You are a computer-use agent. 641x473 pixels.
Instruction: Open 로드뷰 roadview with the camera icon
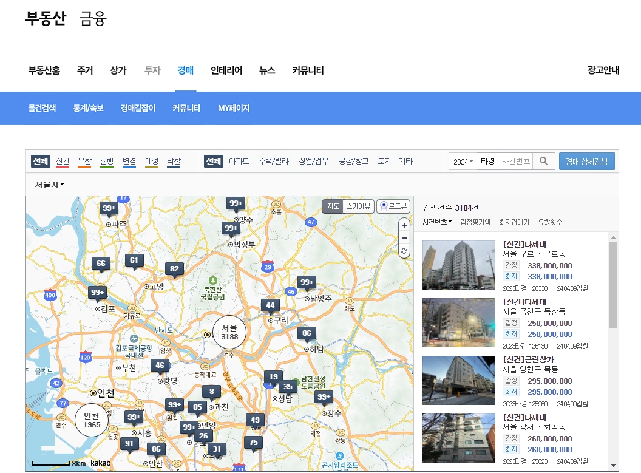point(393,206)
